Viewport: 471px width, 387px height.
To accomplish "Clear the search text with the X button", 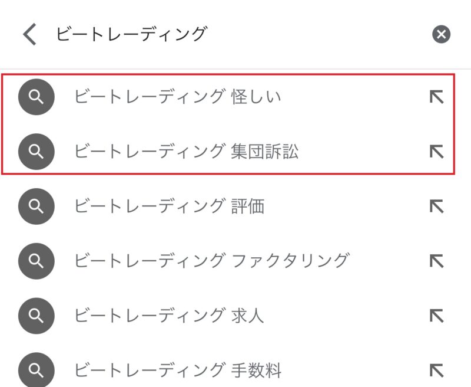I will 441,34.
